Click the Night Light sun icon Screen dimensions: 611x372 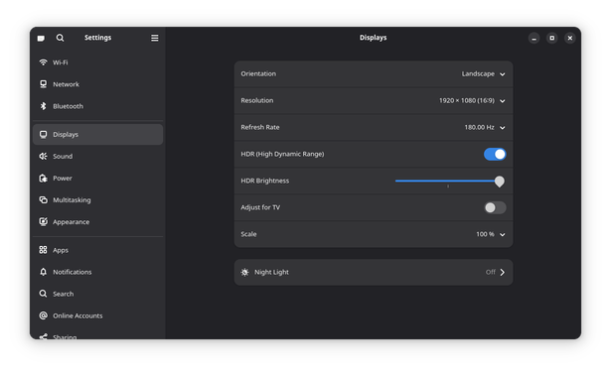coord(244,272)
